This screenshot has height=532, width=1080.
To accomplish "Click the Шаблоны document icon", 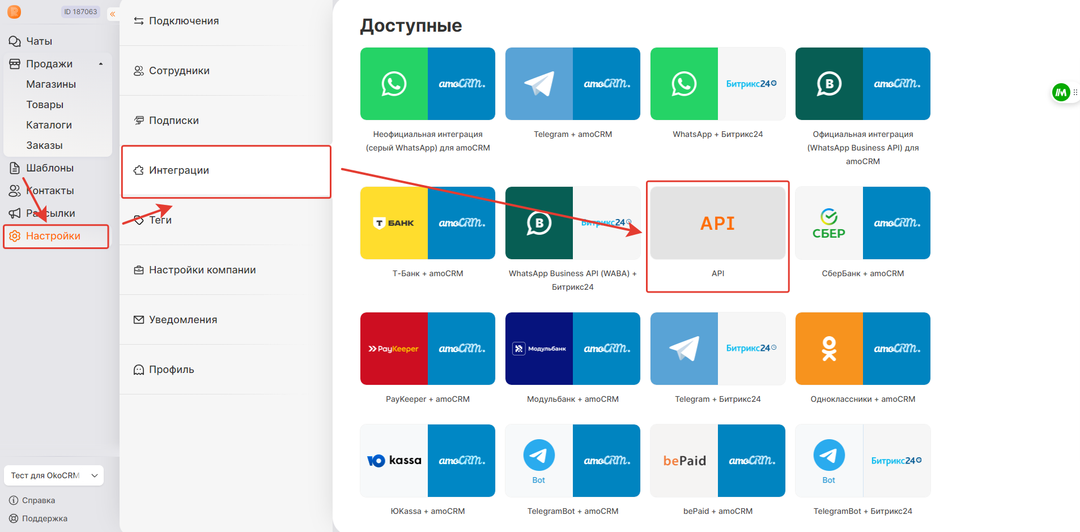I will (15, 168).
